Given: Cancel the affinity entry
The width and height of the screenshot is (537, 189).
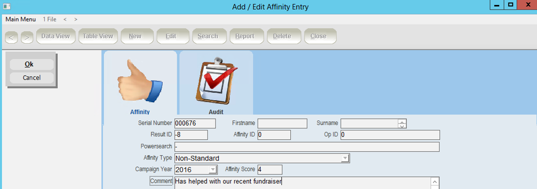Looking at the screenshot, I should [32, 78].
